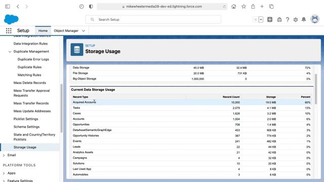Open Mass Transfer Approval Requests
The height and width of the screenshot is (182, 324).
[31, 93]
